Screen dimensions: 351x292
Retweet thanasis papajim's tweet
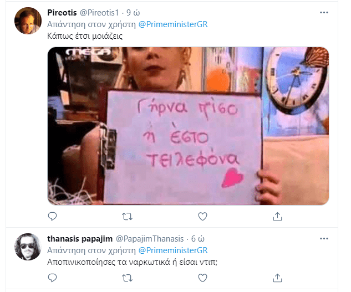127,278
